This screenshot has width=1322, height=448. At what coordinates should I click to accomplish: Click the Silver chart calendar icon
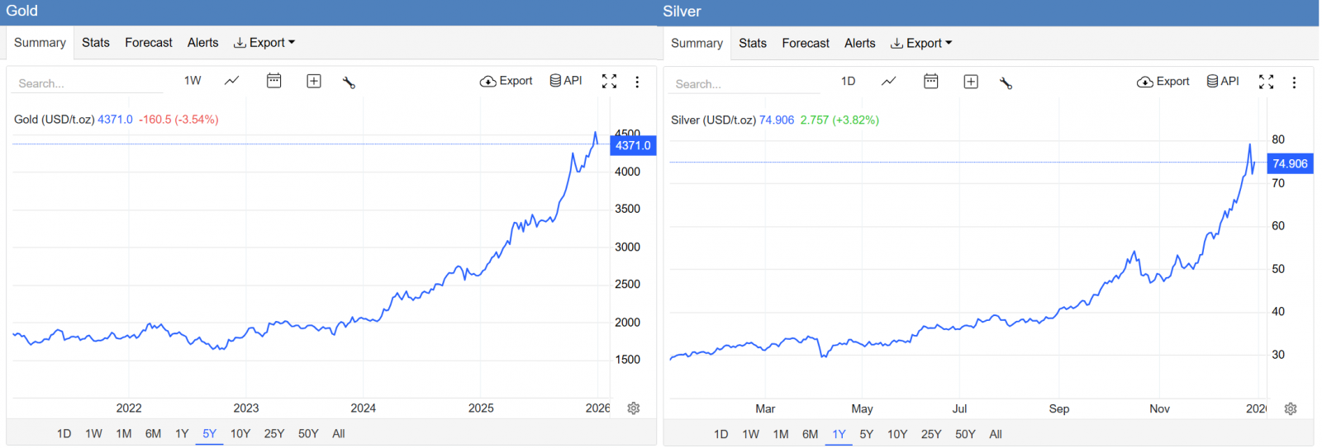click(x=930, y=82)
